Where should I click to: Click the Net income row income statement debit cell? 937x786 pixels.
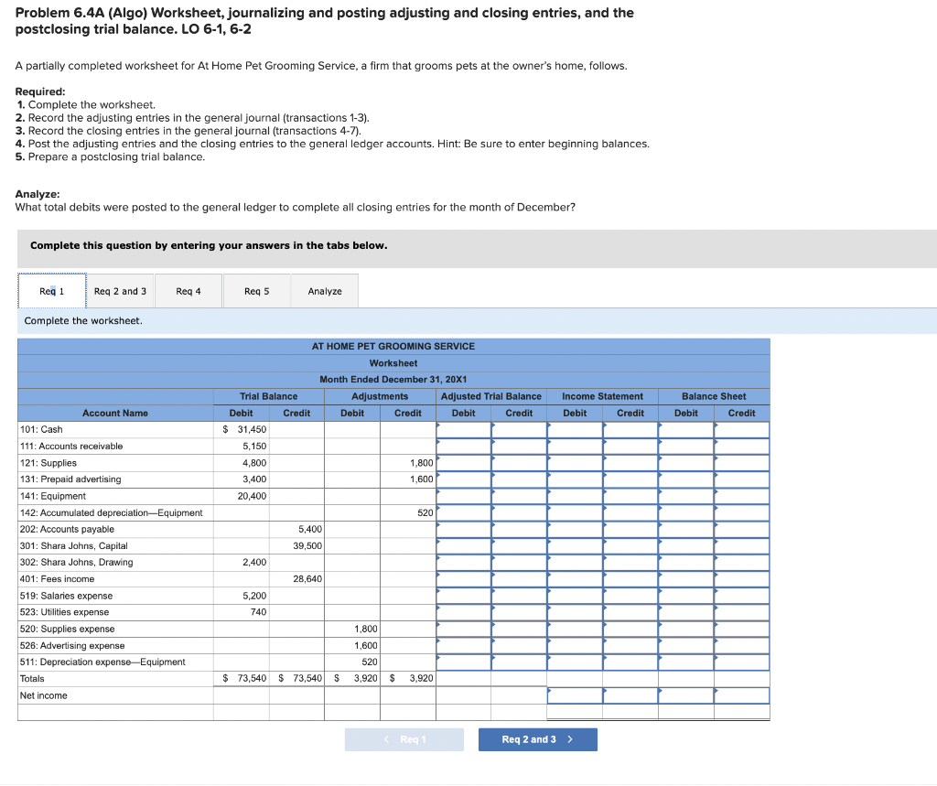(575, 695)
